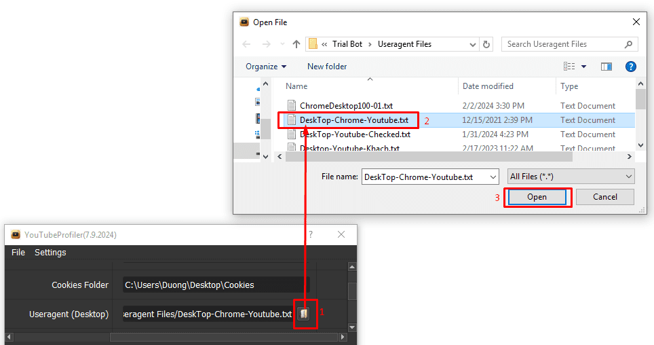
Task: Click the Cancel button
Action: click(x=605, y=197)
